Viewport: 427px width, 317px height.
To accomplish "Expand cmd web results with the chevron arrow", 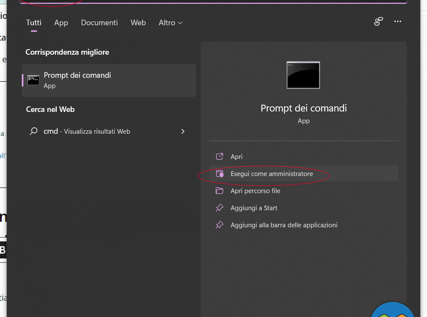I will click(183, 132).
